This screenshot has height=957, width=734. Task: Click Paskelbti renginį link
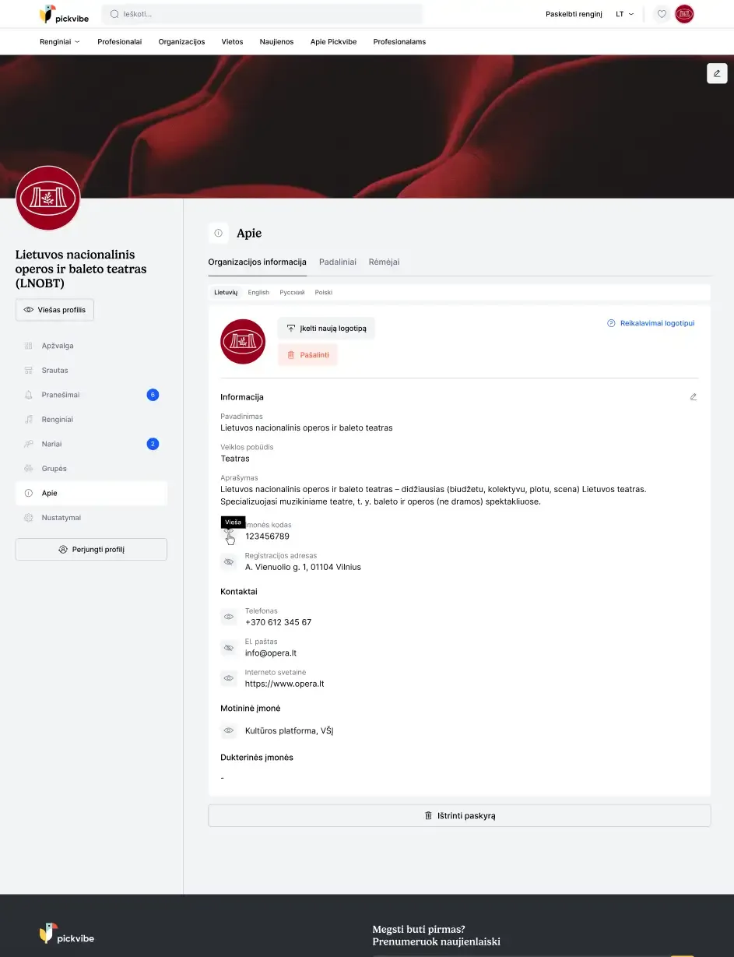574,14
